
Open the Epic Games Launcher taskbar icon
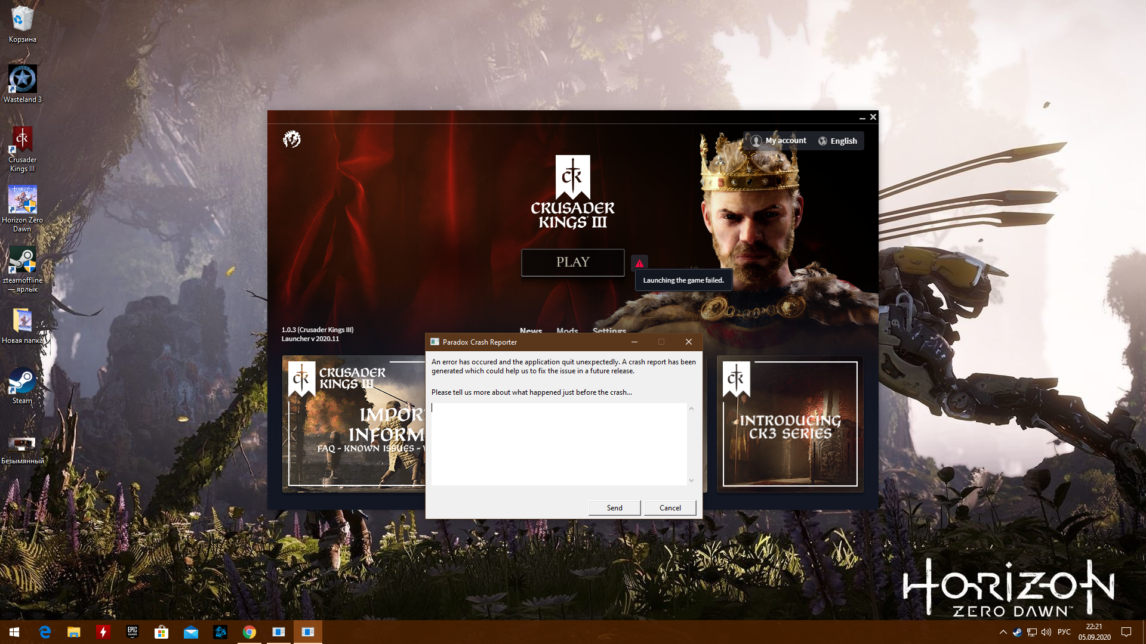tap(132, 632)
